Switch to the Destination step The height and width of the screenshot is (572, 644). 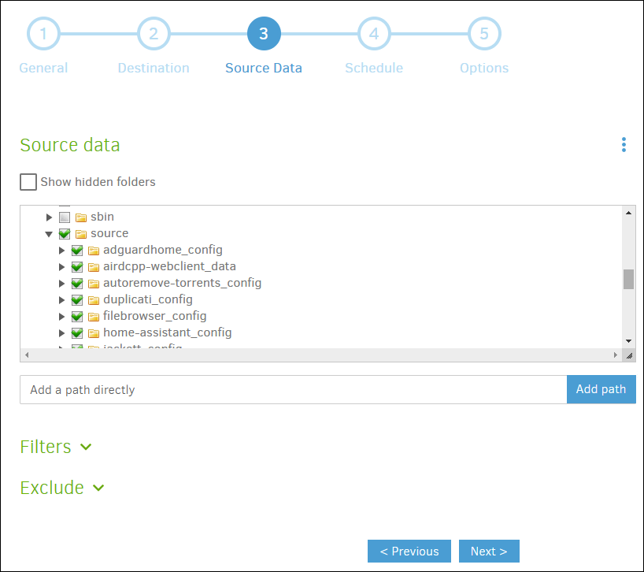coord(154,34)
